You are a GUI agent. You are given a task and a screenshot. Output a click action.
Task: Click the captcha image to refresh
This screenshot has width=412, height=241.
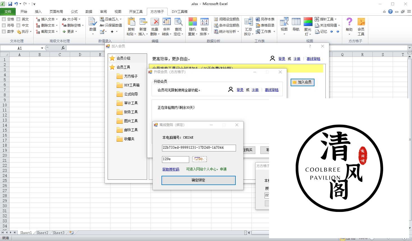(x=200, y=159)
